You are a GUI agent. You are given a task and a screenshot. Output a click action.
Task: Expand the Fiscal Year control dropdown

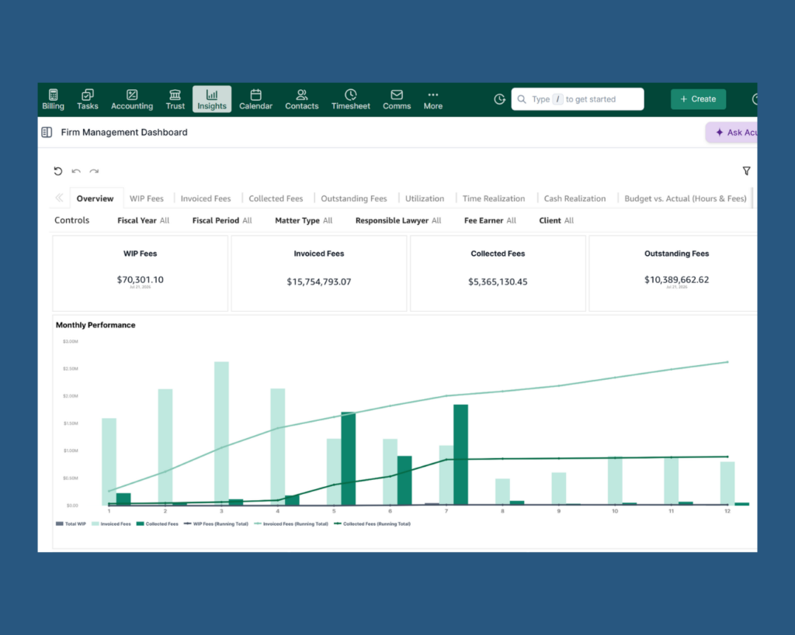(144, 220)
